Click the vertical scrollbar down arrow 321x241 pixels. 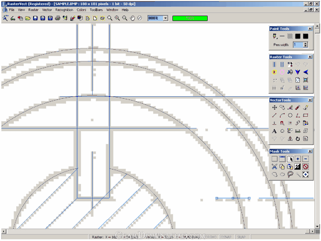pos(317,227)
